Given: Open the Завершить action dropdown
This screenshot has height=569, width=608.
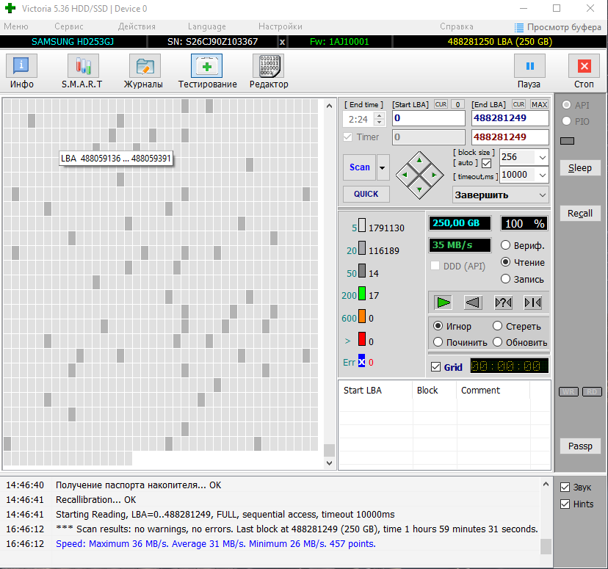Looking at the screenshot, I should click(543, 195).
